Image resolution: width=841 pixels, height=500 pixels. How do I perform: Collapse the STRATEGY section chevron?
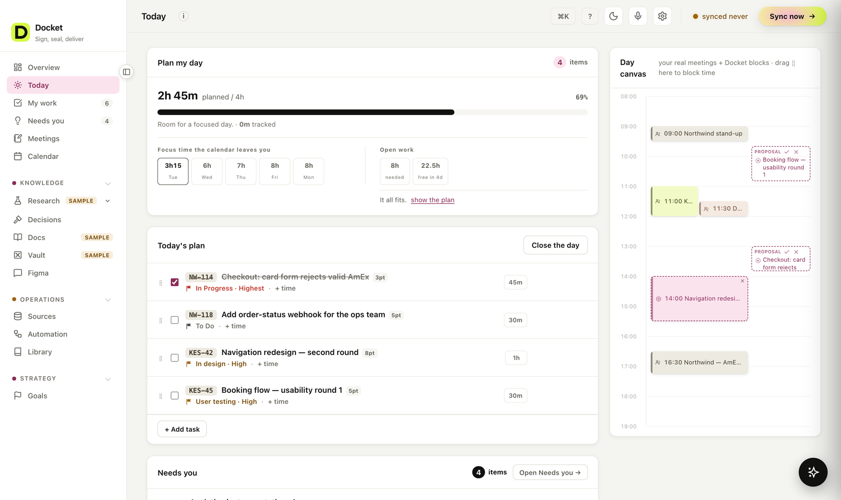[x=108, y=379]
